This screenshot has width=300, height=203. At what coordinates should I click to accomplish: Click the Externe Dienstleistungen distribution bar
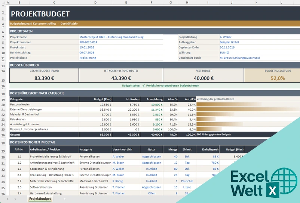(248, 109)
